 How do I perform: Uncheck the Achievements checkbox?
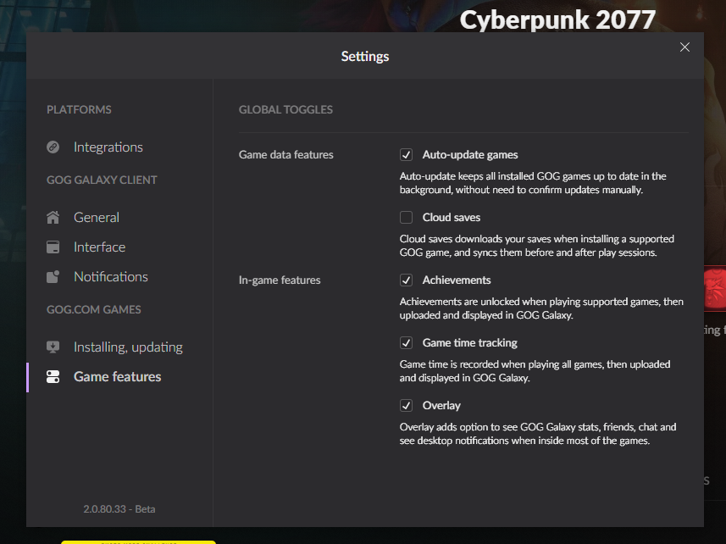tap(406, 280)
